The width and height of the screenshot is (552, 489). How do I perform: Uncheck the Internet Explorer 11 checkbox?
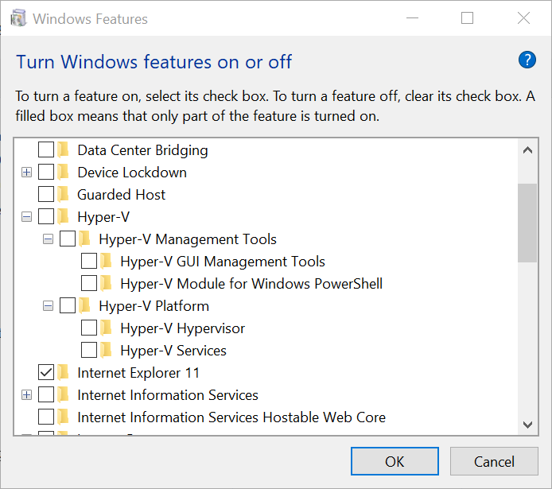click(x=46, y=372)
